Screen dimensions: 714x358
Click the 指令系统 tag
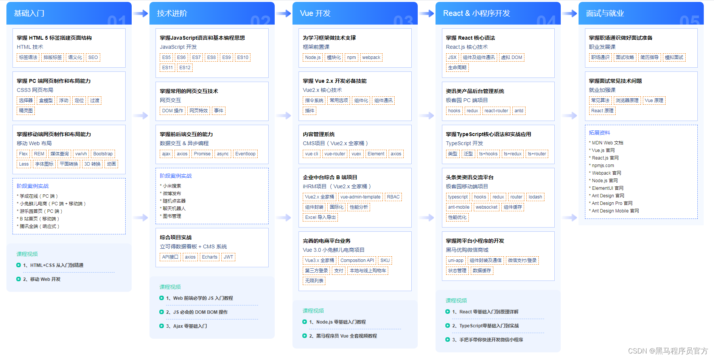pyautogui.click(x=314, y=101)
